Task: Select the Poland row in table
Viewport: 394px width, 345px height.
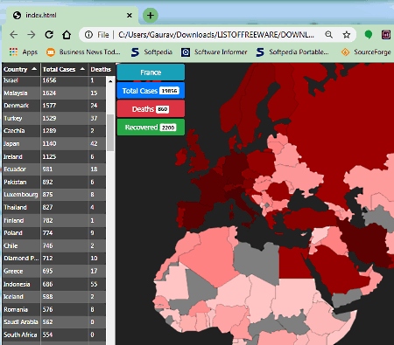Action: point(54,233)
